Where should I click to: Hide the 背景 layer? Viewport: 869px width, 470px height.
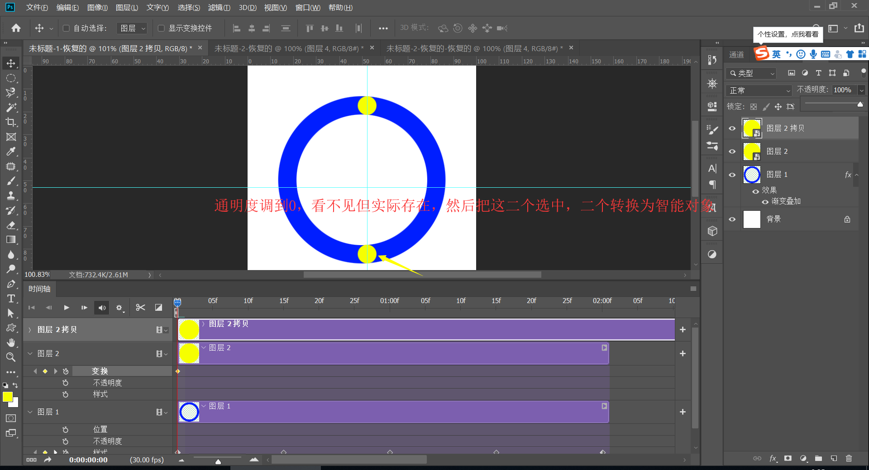732,219
